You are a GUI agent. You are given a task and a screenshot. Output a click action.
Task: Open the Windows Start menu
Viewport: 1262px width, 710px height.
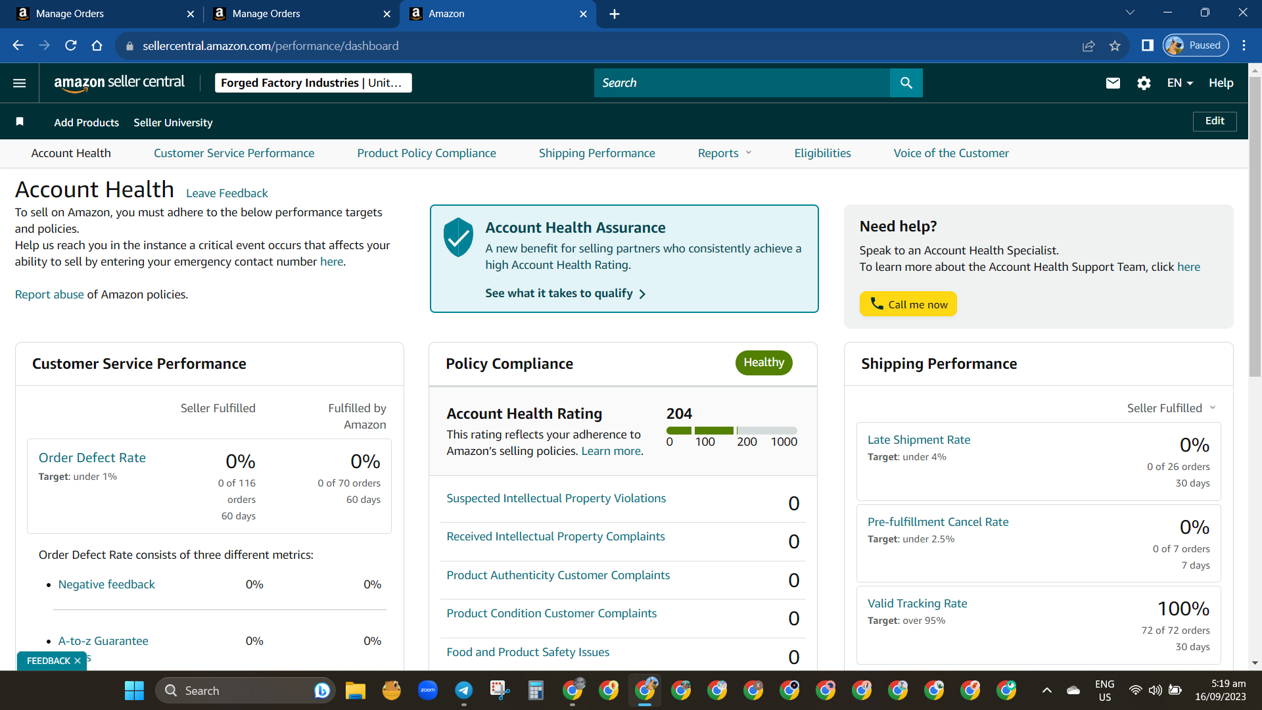tap(134, 690)
